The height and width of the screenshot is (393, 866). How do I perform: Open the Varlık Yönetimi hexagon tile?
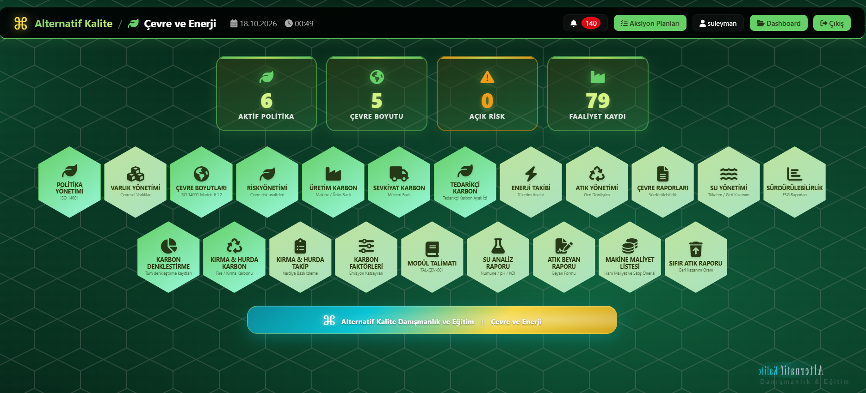(136, 182)
